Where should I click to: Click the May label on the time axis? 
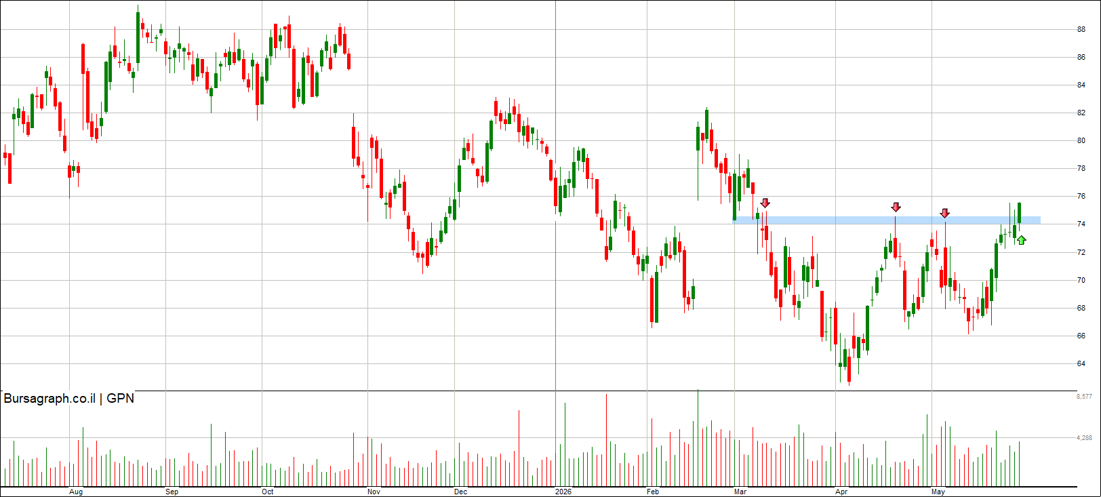coord(938,492)
